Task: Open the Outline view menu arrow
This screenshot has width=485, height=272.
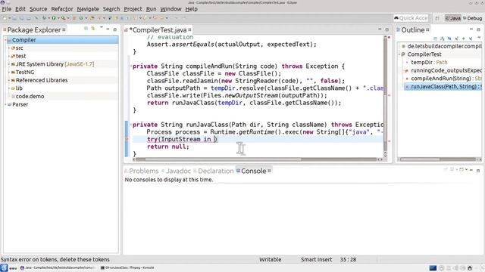Action: tap(479, 37)
